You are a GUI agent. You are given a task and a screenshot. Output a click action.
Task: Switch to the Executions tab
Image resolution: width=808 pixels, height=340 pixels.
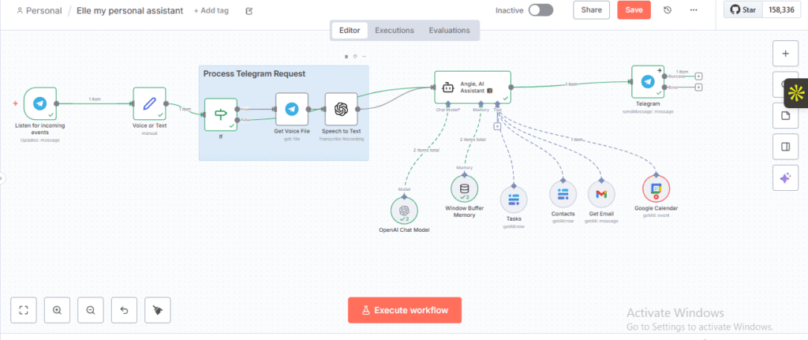394,31
